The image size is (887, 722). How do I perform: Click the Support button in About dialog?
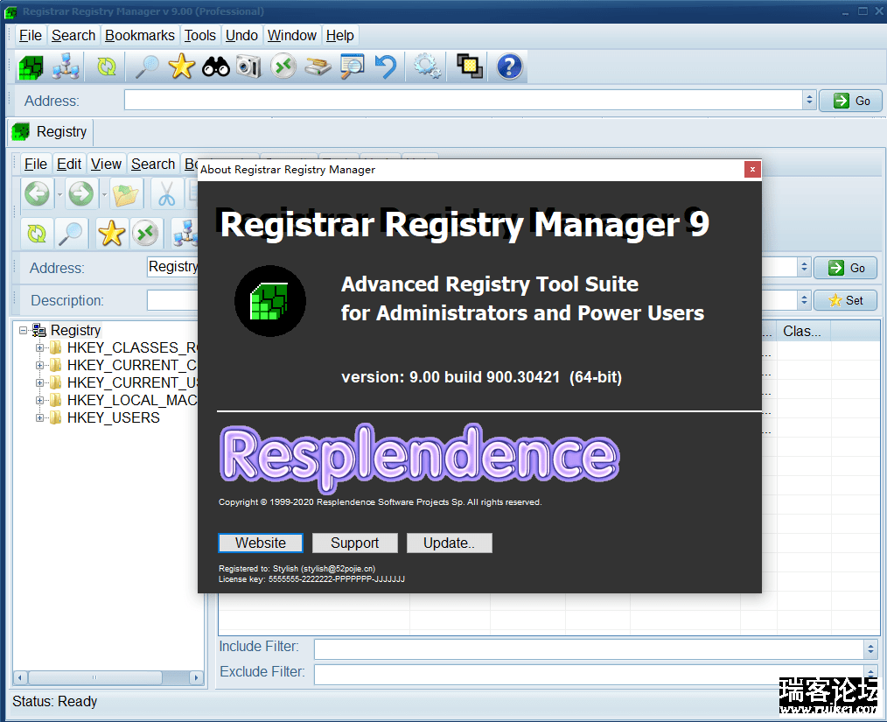(354, 543)
